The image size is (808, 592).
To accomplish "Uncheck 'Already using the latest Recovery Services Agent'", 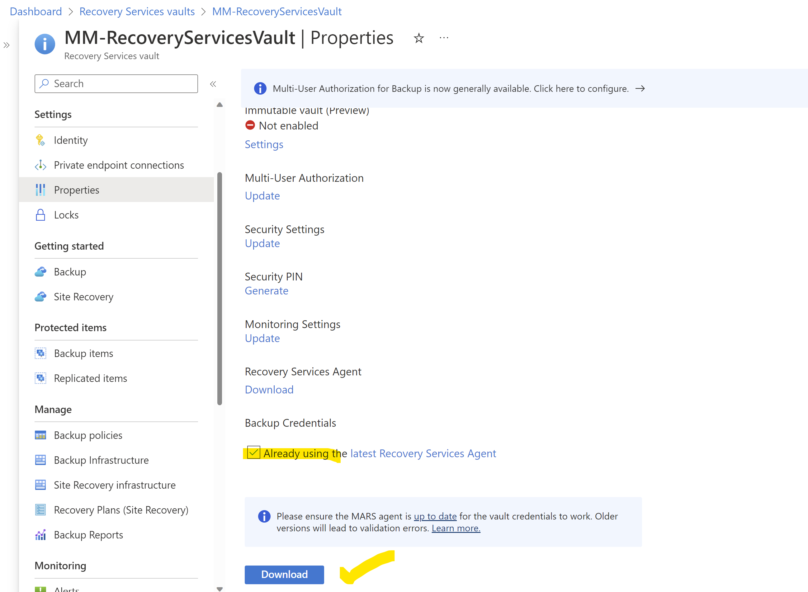I will tap(253, 453).
